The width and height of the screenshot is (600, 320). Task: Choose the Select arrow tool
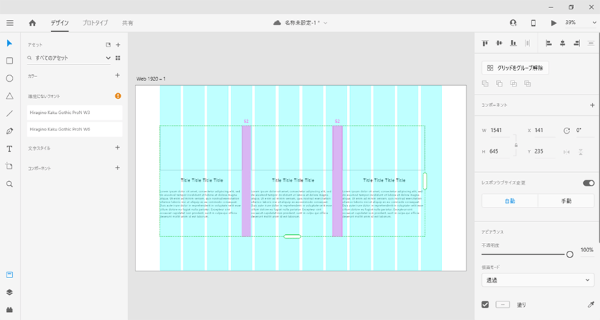point(9,43)
